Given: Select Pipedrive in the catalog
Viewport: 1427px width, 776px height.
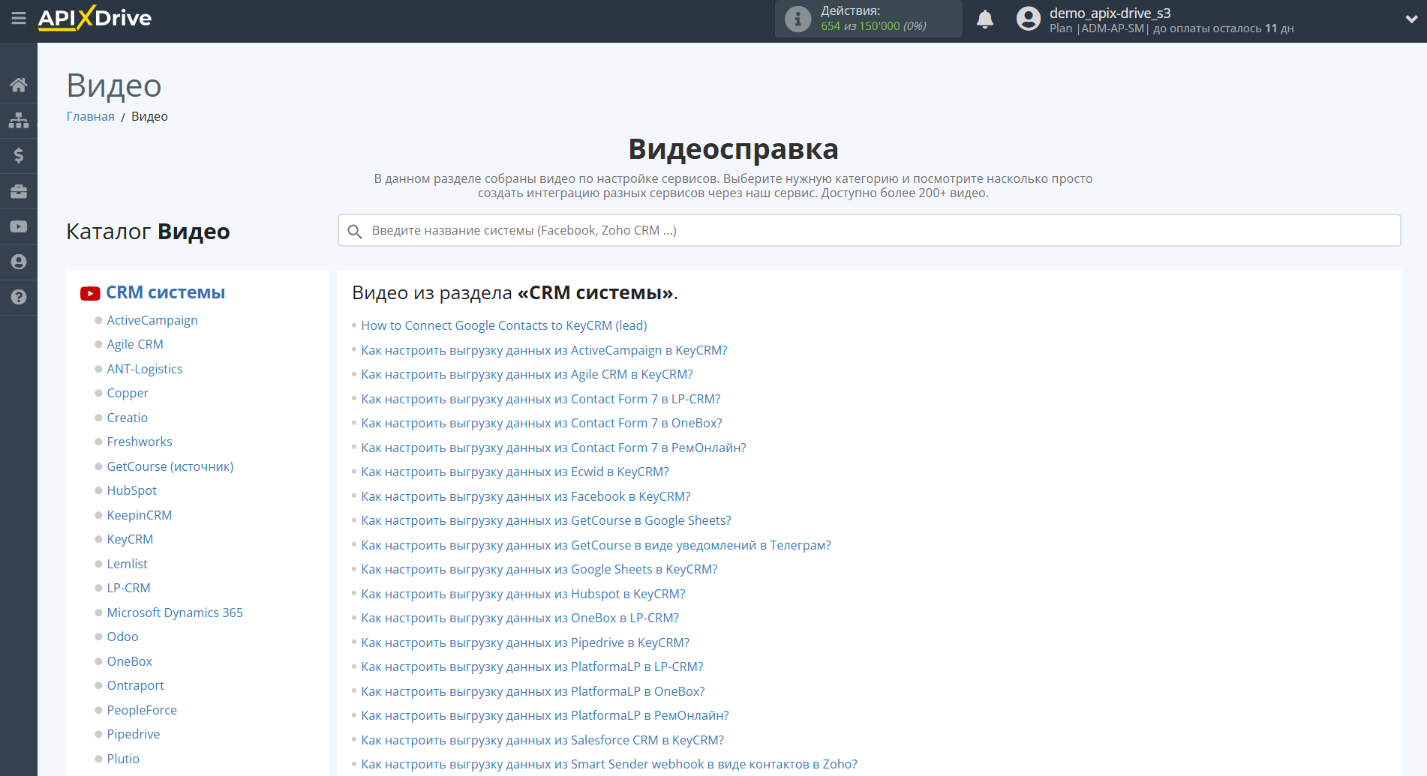Looking at the screenshot, I should [x=134, y=734].
